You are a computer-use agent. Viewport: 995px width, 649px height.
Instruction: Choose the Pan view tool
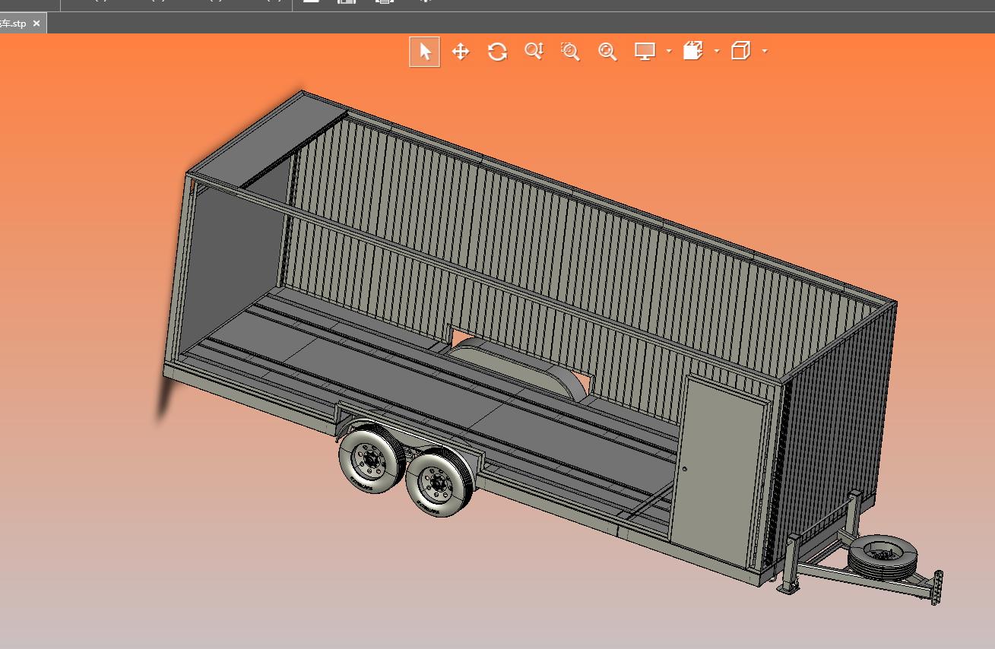coord(461,52)
